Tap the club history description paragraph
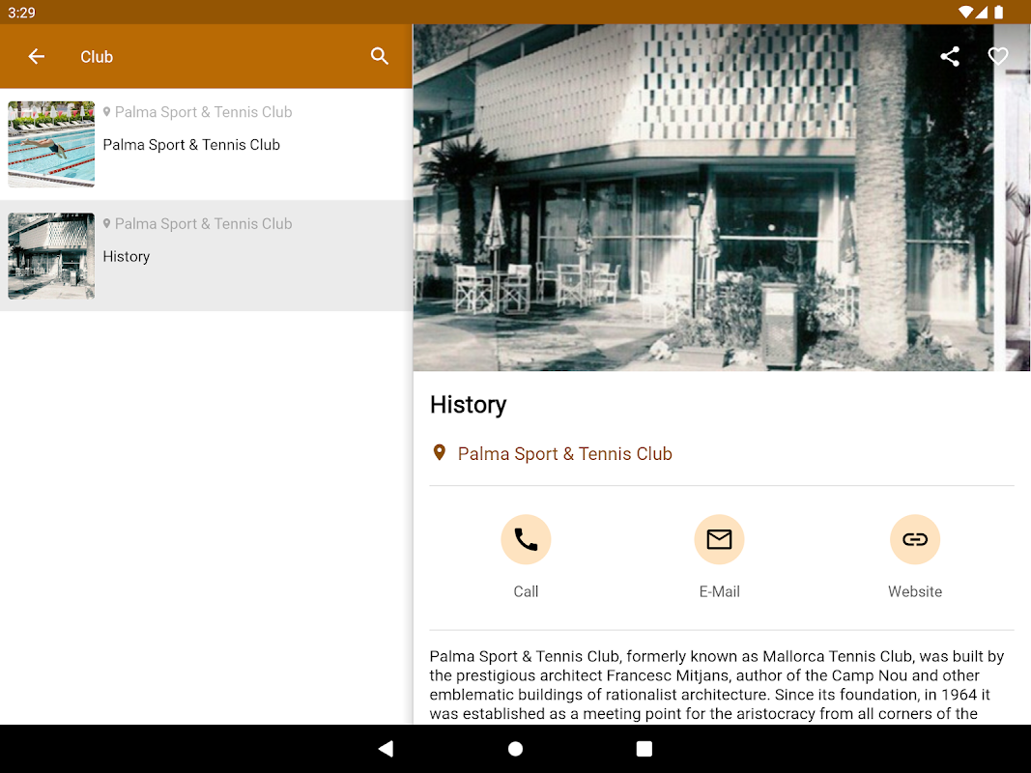 coord(717,685)
